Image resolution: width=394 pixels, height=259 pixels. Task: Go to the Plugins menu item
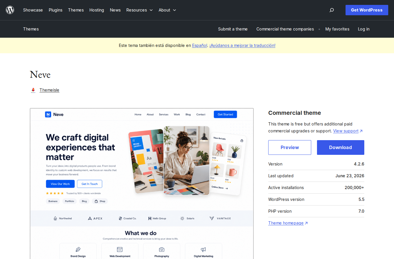(55, 10)
